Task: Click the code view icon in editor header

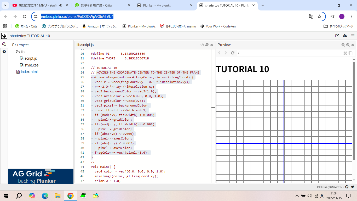Action: pos(202,45)
